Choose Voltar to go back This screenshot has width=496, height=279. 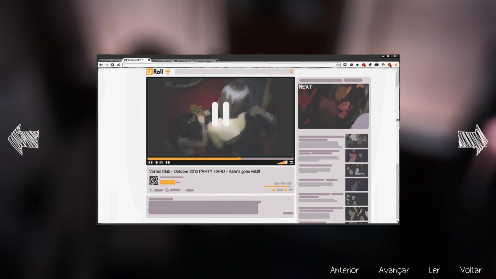(471, 270)
